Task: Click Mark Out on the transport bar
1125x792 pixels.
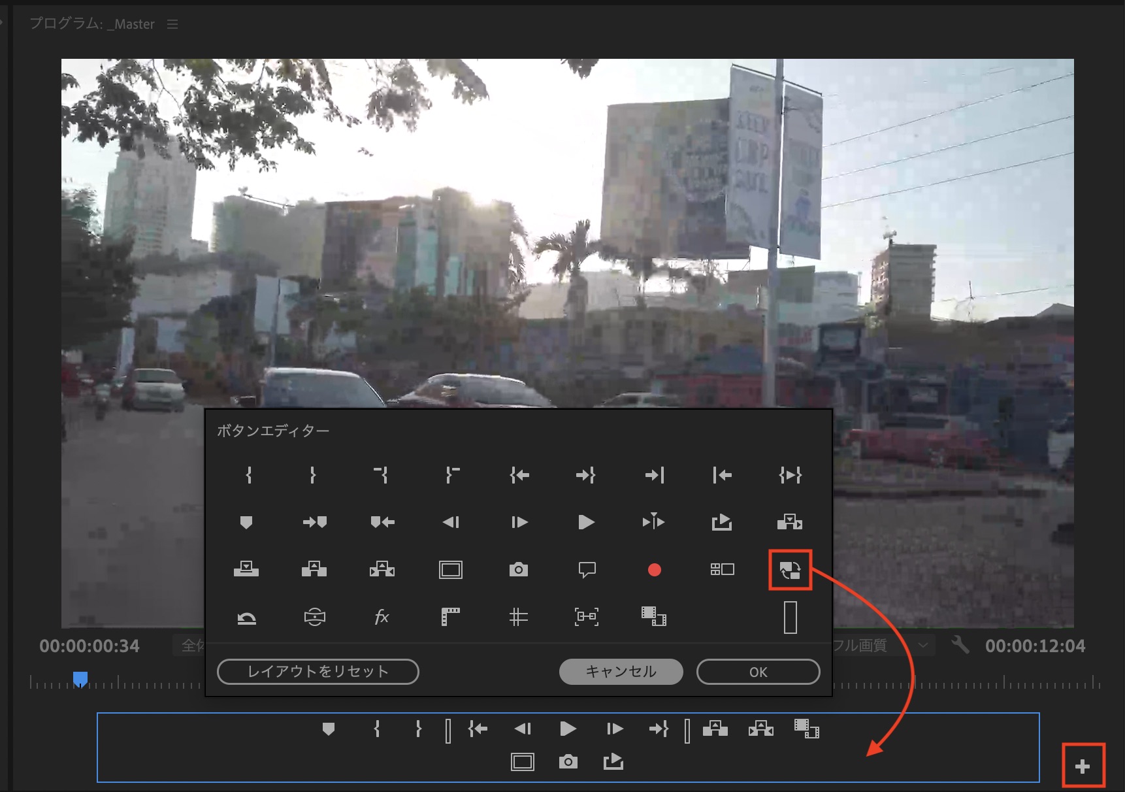Action: [x=419, y=729]
